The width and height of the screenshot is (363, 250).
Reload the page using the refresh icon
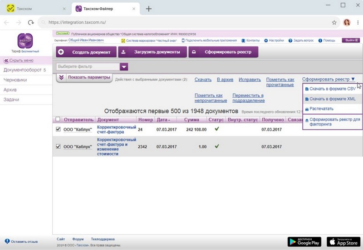click(31, 22)
